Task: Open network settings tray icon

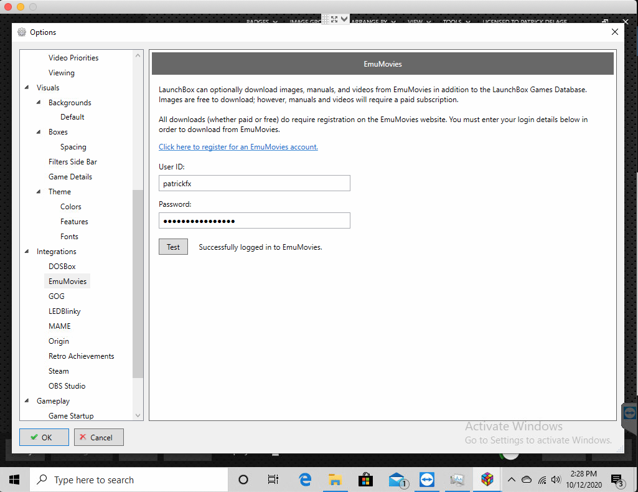Action: pos(542,480)
